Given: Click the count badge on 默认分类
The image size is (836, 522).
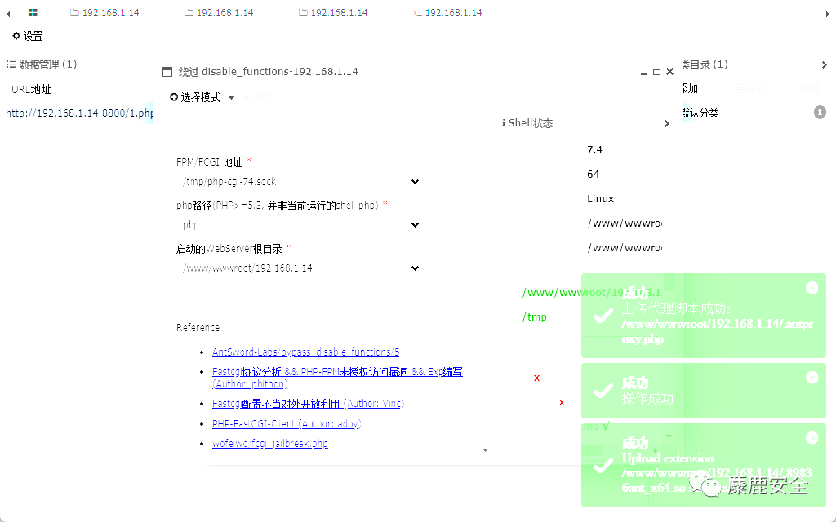Looking at the screenshot, I should tap(820, 112).
